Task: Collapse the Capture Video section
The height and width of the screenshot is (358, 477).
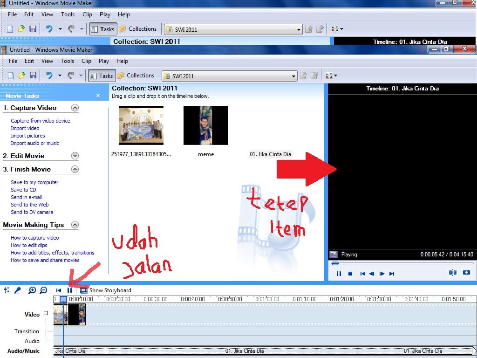Action: 75,108
